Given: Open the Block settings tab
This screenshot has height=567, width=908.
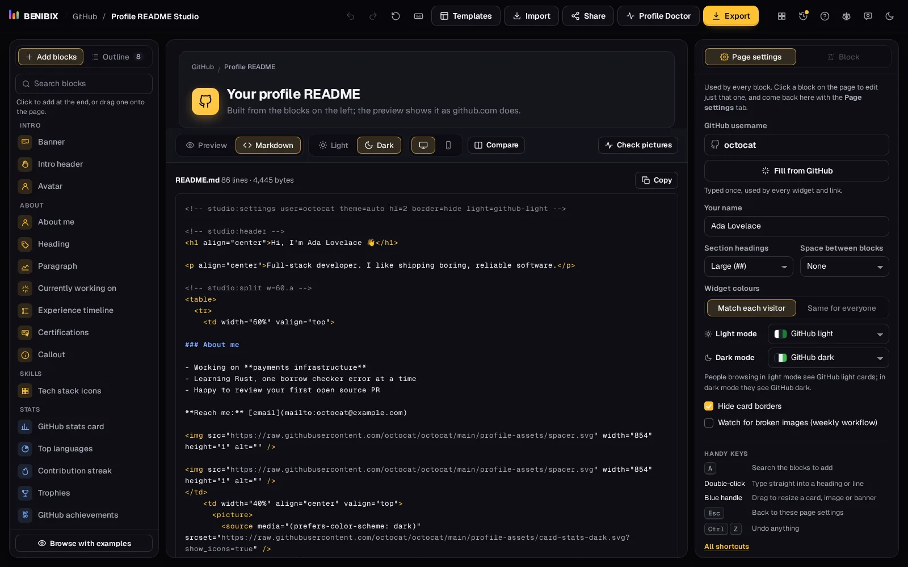Looking at the screenshot, I should (x=843, y=57).
